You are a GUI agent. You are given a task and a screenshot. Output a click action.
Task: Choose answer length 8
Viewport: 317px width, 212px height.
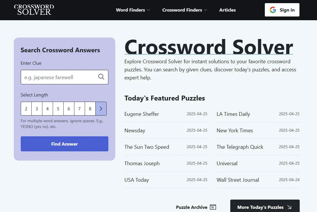pos(90,109)
